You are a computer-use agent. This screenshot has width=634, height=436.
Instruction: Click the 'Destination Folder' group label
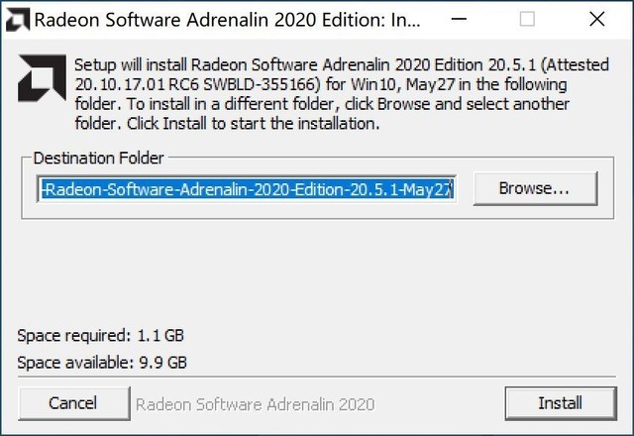99,159
